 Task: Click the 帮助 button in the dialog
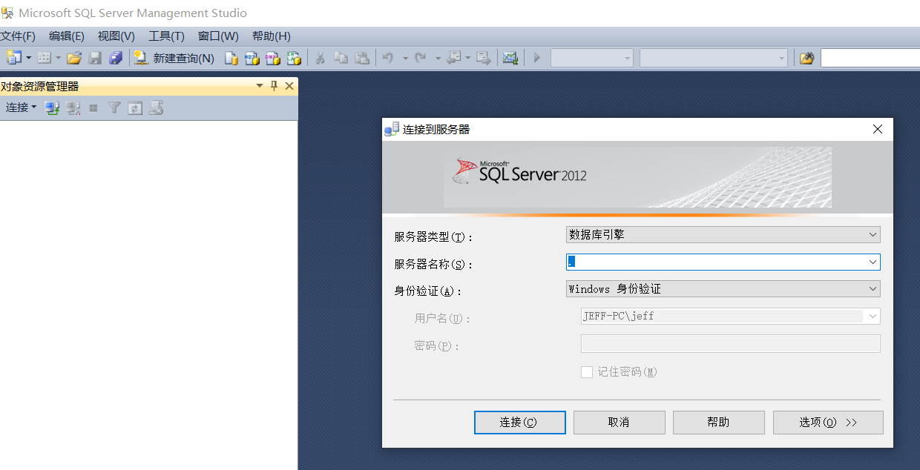coord(719,423)
